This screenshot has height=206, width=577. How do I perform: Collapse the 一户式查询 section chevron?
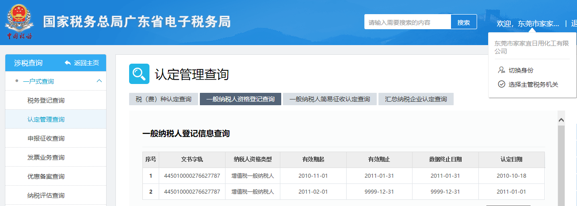pos(99,81)
